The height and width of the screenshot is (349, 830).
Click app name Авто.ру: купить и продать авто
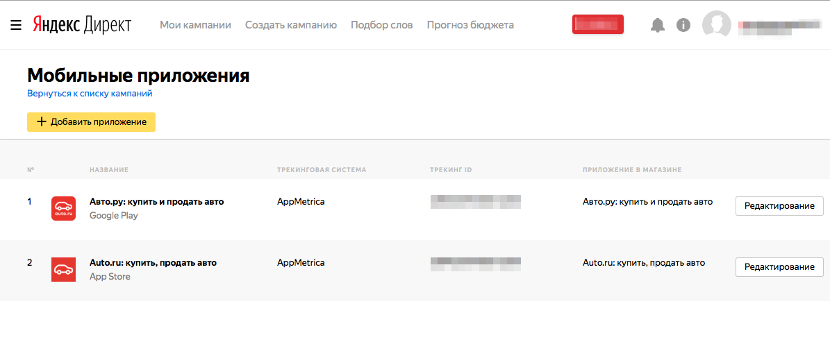157,201
